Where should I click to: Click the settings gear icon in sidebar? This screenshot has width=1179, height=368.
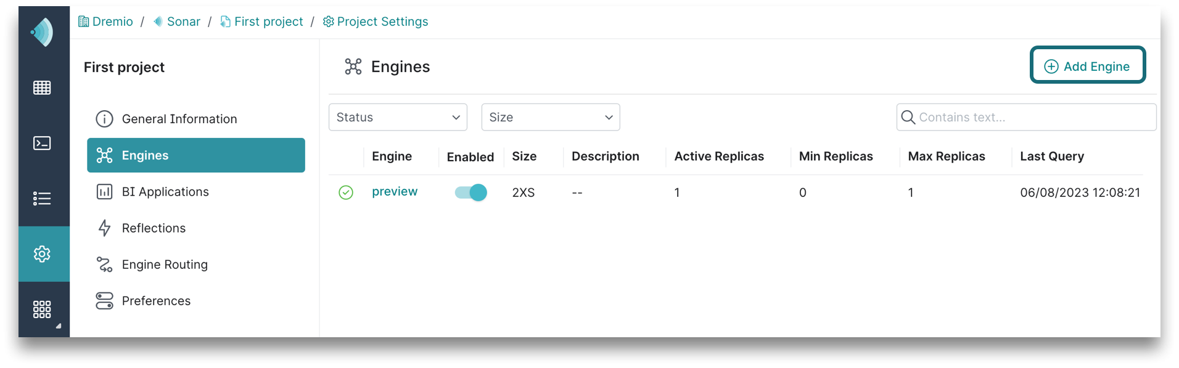pos(42,254)
